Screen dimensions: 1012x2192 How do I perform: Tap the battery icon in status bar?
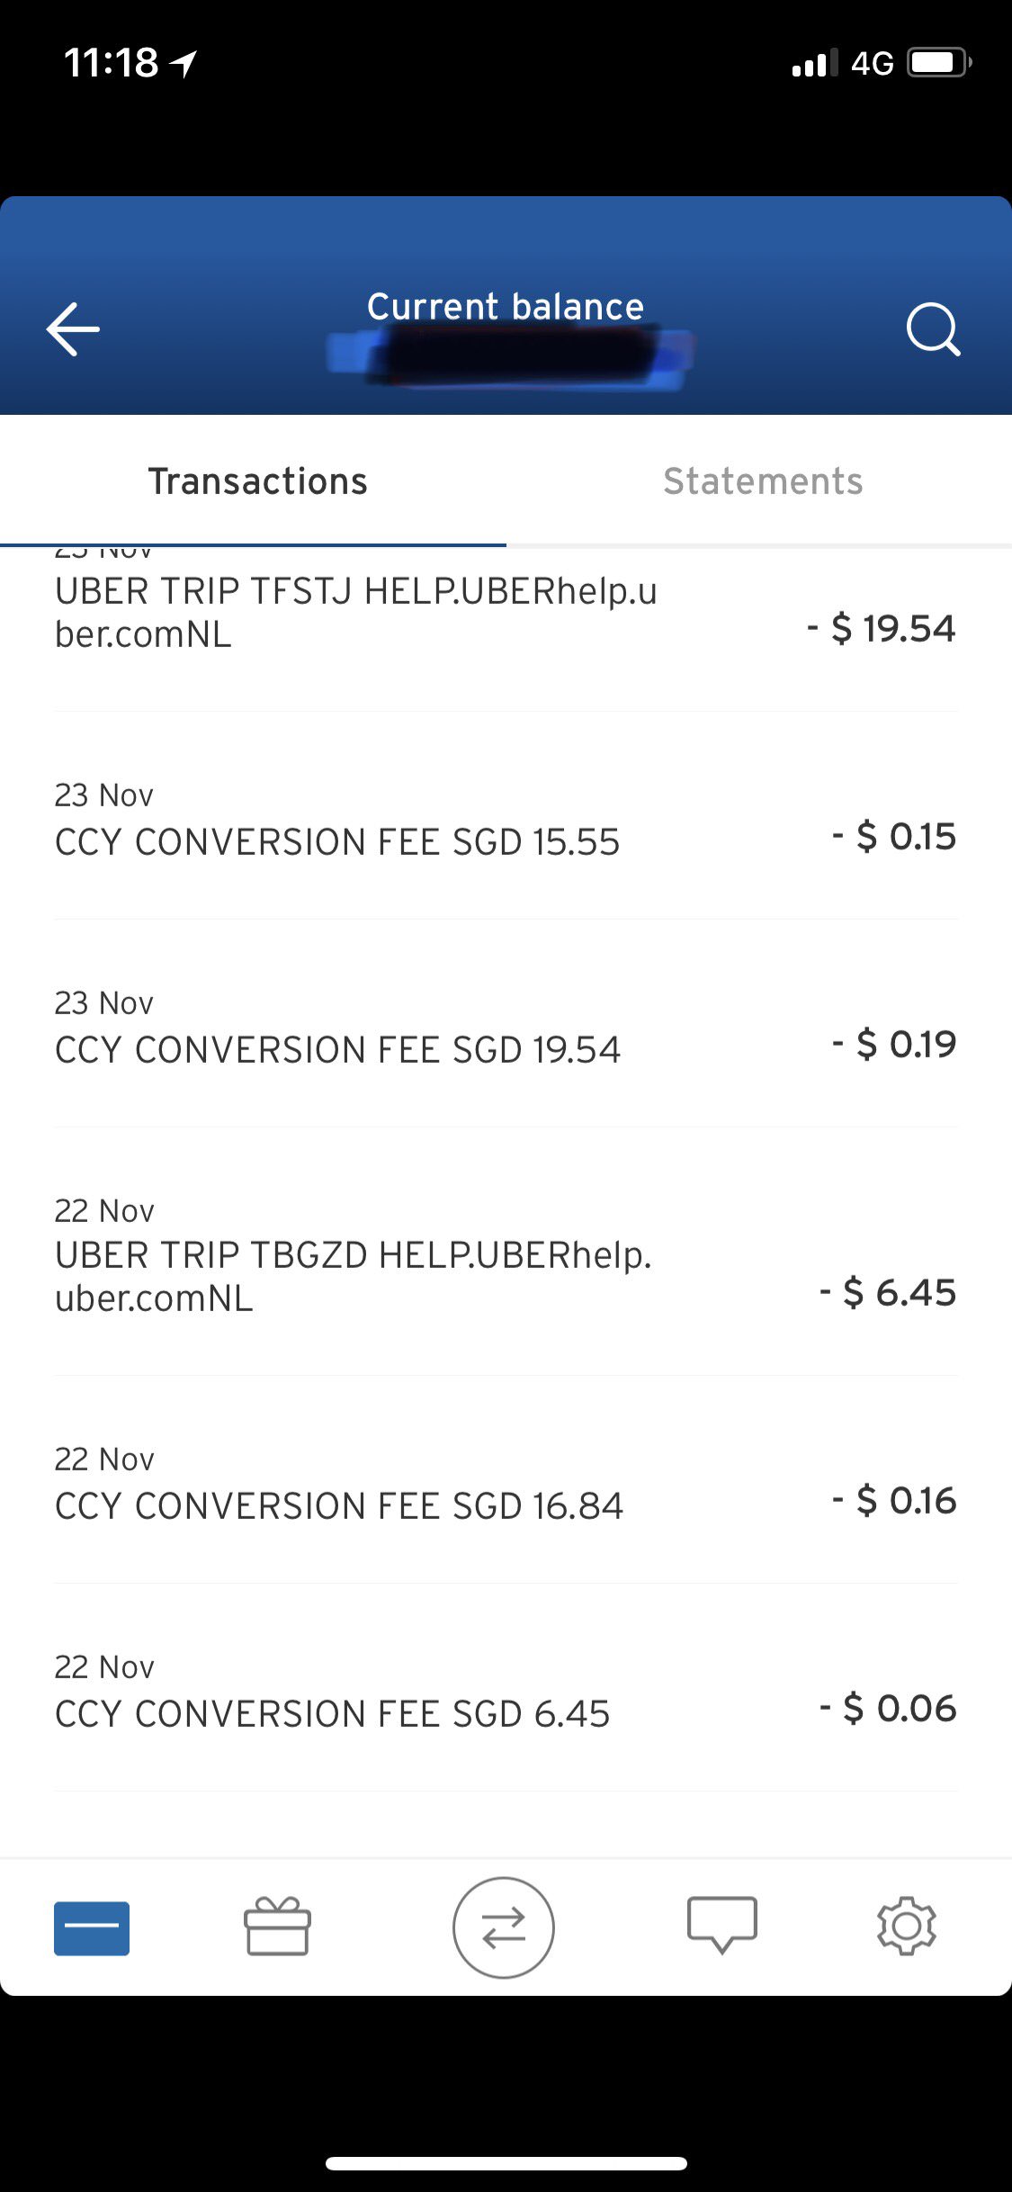pos(938,63)
